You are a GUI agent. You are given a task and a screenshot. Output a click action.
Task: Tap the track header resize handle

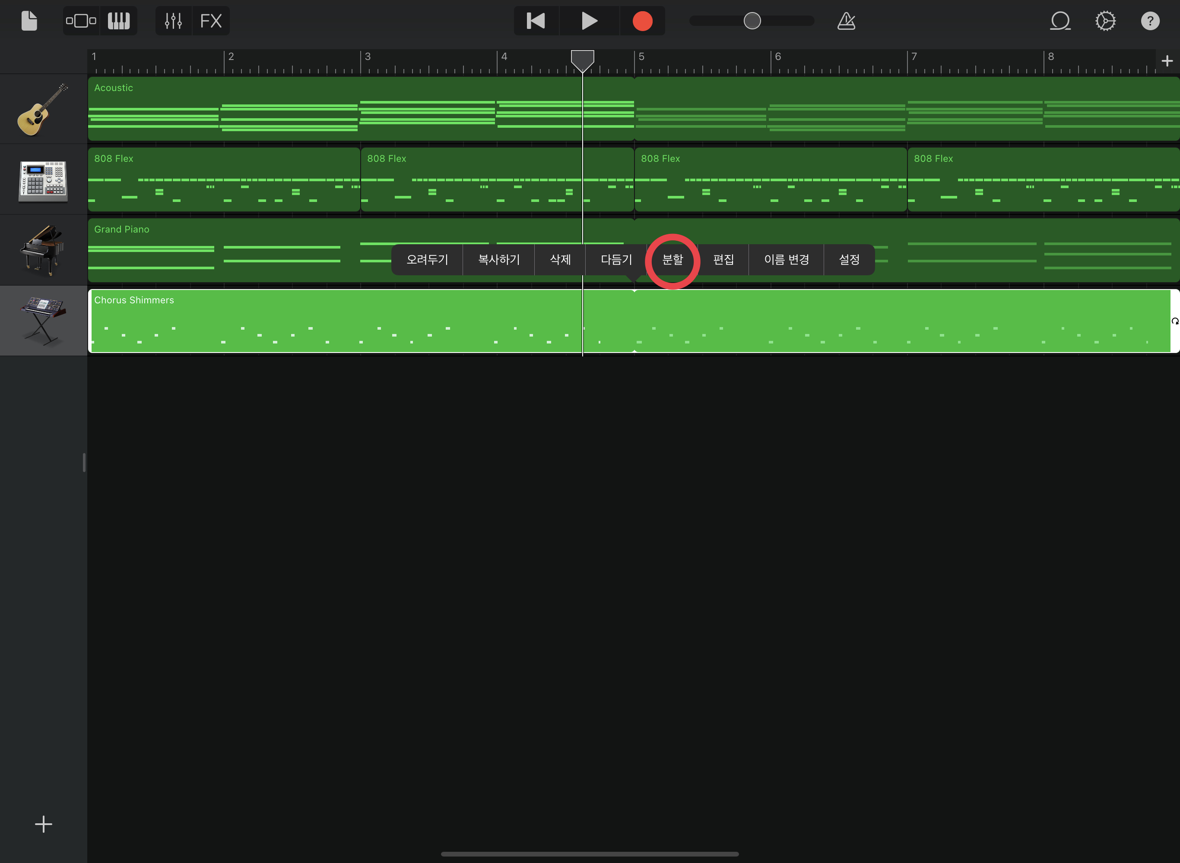(x=84, y=462)
